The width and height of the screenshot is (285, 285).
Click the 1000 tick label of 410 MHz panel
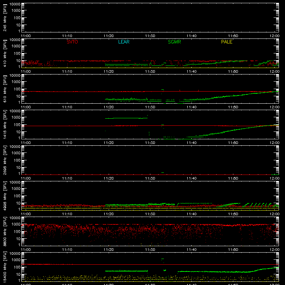16,46
